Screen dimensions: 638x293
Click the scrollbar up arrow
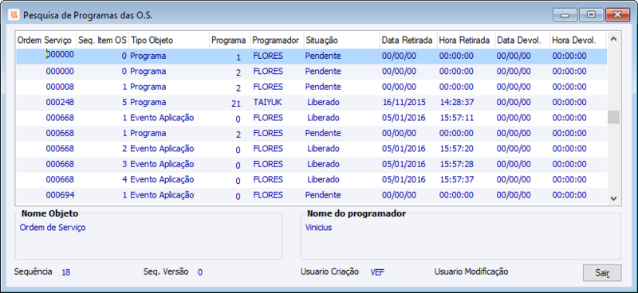point(614,39)
